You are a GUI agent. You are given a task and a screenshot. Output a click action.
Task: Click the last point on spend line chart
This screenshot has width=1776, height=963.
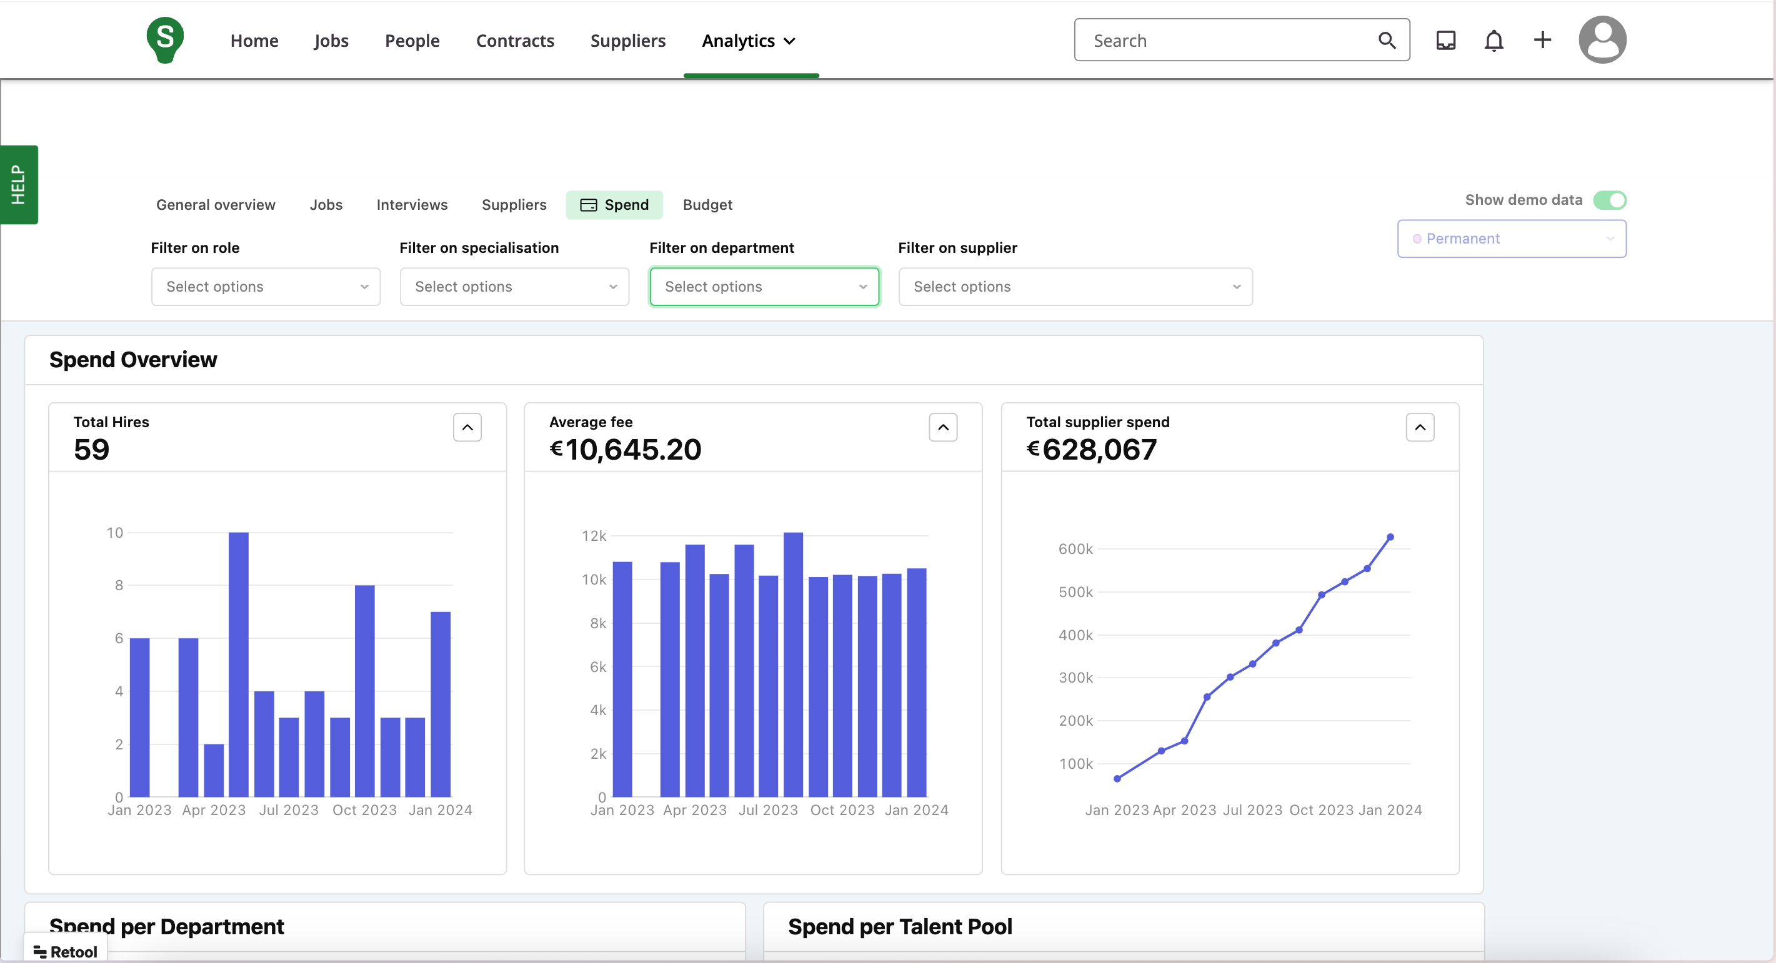[x=1390, y=536]
